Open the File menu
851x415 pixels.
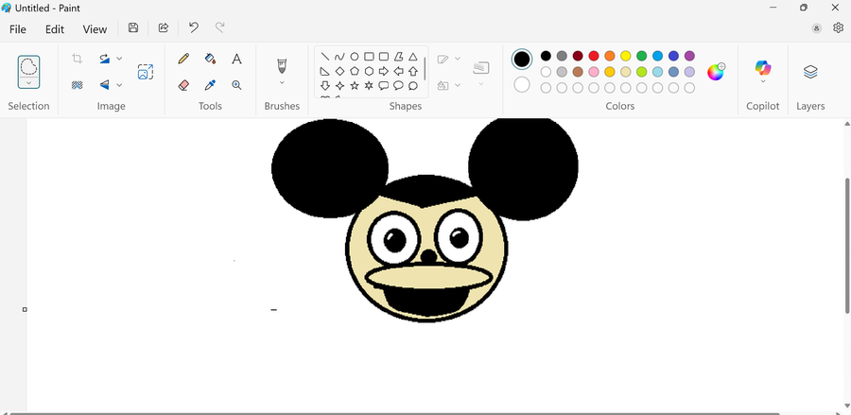(x=18, y=29)
